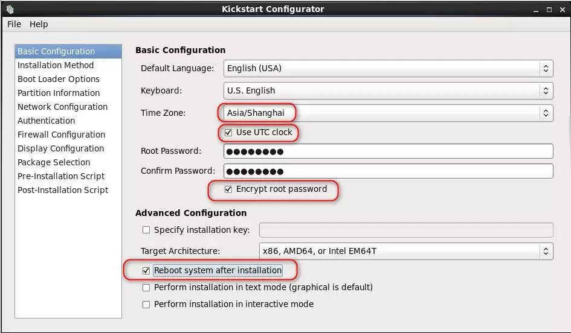Open the Help menu
The image size is (571, 333).
point(39,24)
